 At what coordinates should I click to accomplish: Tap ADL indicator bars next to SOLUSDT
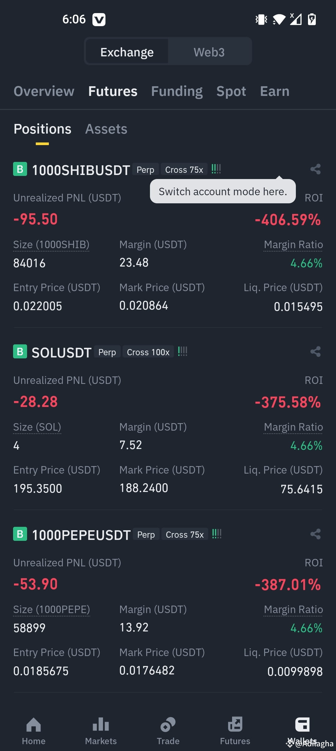pos(183,352)
